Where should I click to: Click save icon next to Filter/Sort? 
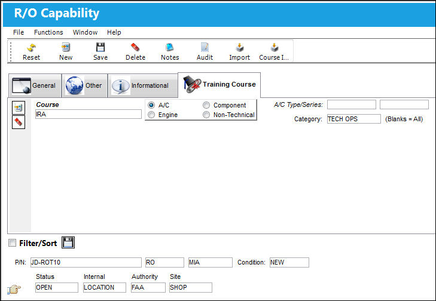coord(68,242)
